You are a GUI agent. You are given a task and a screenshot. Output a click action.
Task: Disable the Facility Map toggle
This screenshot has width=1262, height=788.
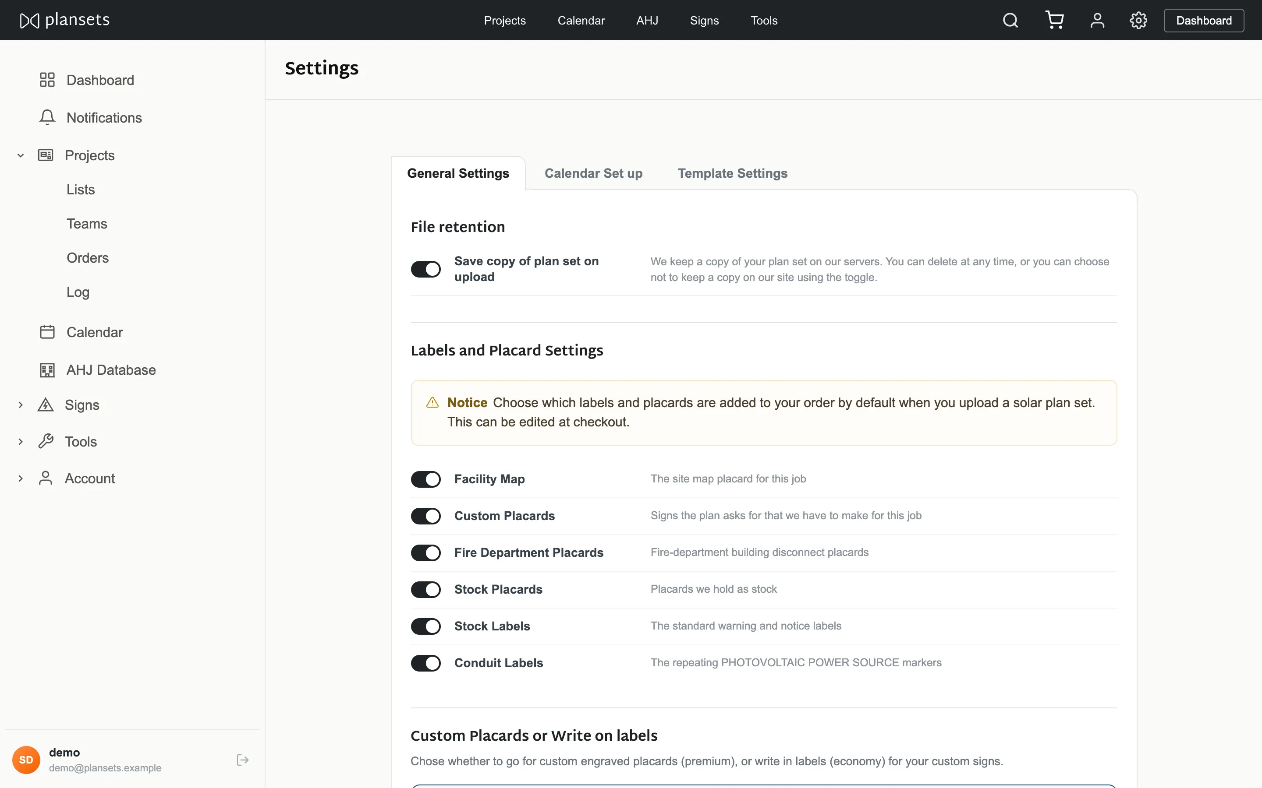(425, 479)
